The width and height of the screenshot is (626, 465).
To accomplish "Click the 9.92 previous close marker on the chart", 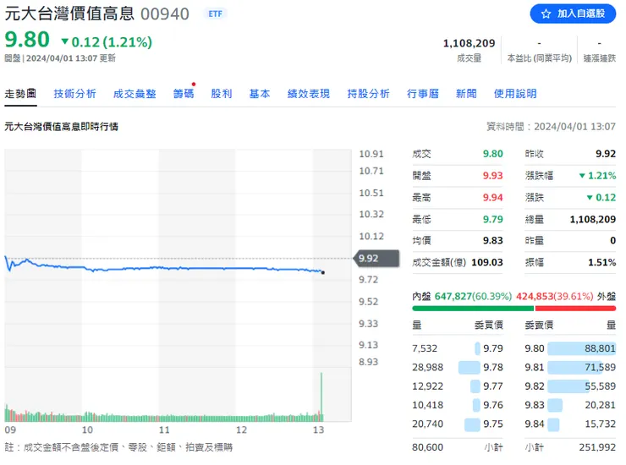I will coord(376,258).
